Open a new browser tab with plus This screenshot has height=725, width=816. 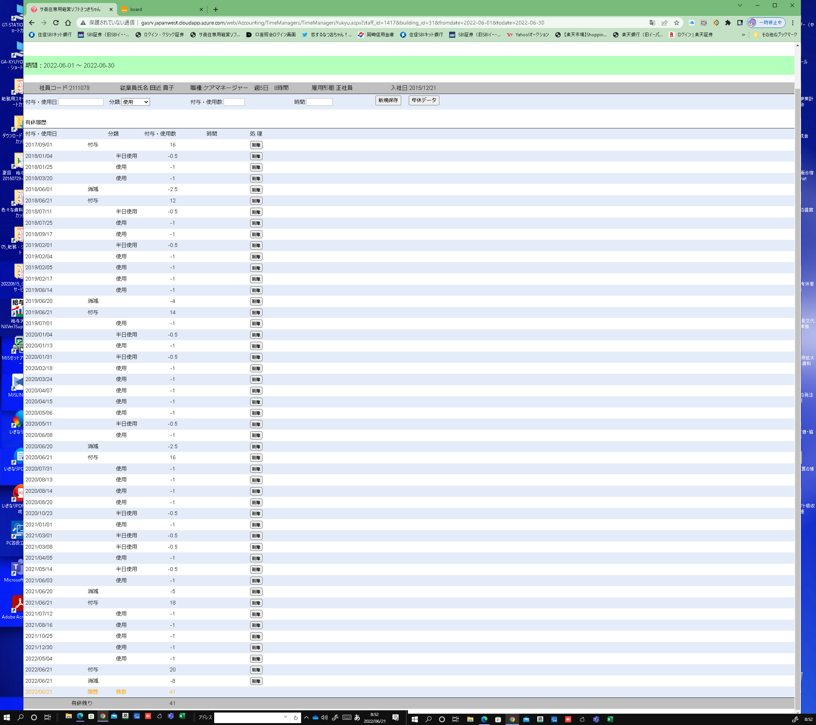coord(216,9)
